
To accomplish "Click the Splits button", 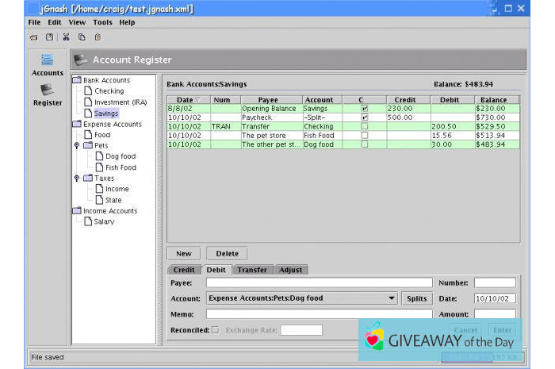I will click(416, 298).
